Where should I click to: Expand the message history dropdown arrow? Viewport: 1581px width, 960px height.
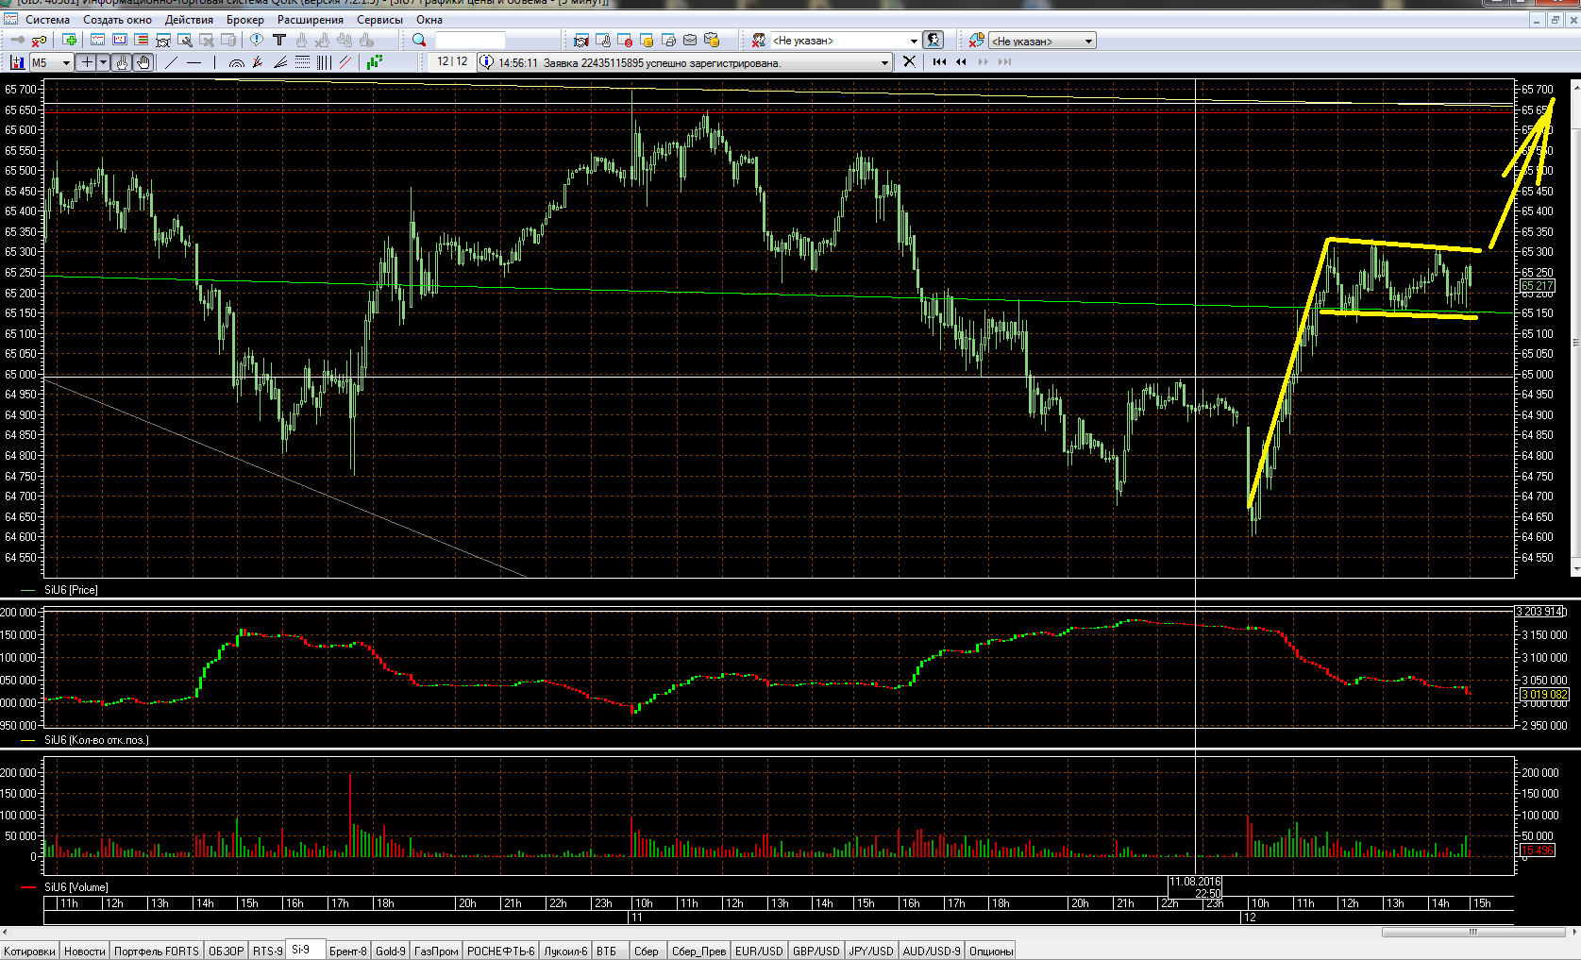(884, 62)
